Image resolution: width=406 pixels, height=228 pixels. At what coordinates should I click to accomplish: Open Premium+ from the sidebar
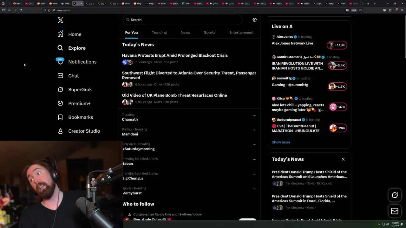click(x=74, y=104)
